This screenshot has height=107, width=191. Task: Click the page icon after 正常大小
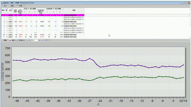[27, 40]
